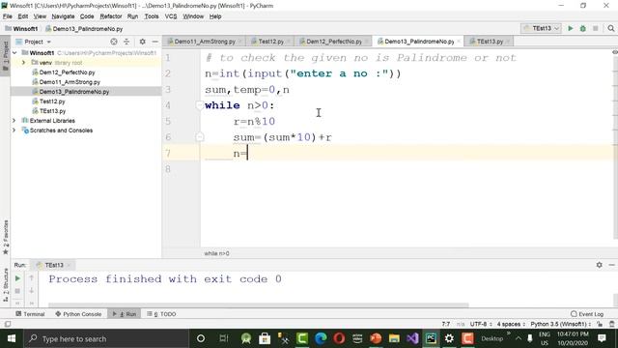The height and width of the screenshot is (348, 618).
Task: Change Python 3.5 interpreter in status bar
Action: click(561, 324)
